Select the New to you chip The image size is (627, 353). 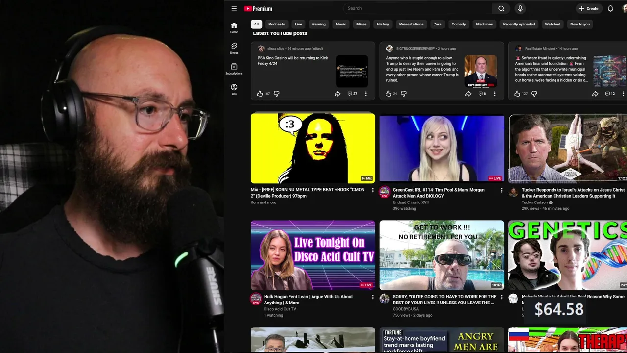[x=580, y=24]
